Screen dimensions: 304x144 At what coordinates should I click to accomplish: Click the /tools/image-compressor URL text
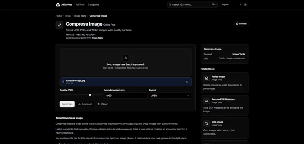pyautogui.click(x=232, y=58)
